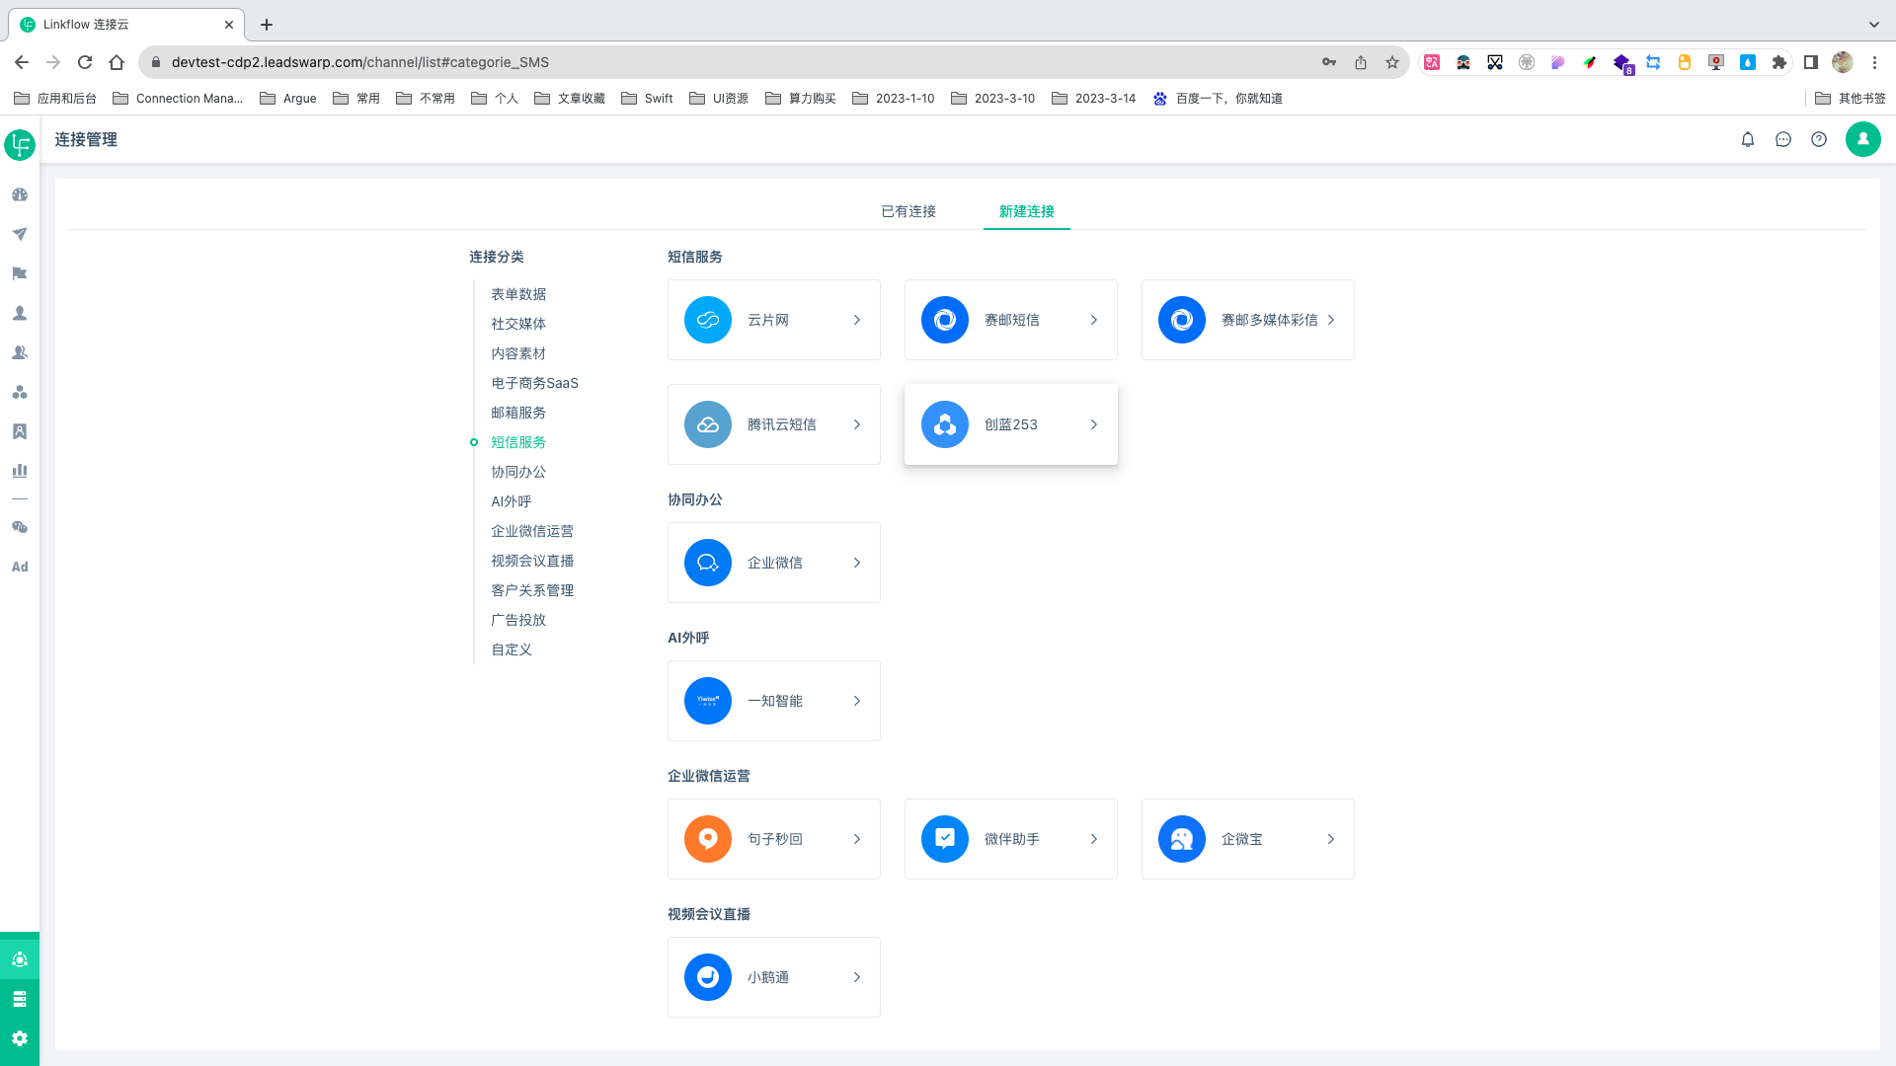Go to 企业微信运营 in category list
Image resolution: width=1896 pixels, height=1066 pixels.
[532, 531]
